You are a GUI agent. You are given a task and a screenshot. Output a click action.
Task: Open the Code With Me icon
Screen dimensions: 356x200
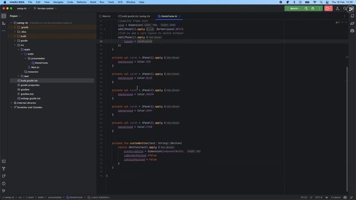338,8
